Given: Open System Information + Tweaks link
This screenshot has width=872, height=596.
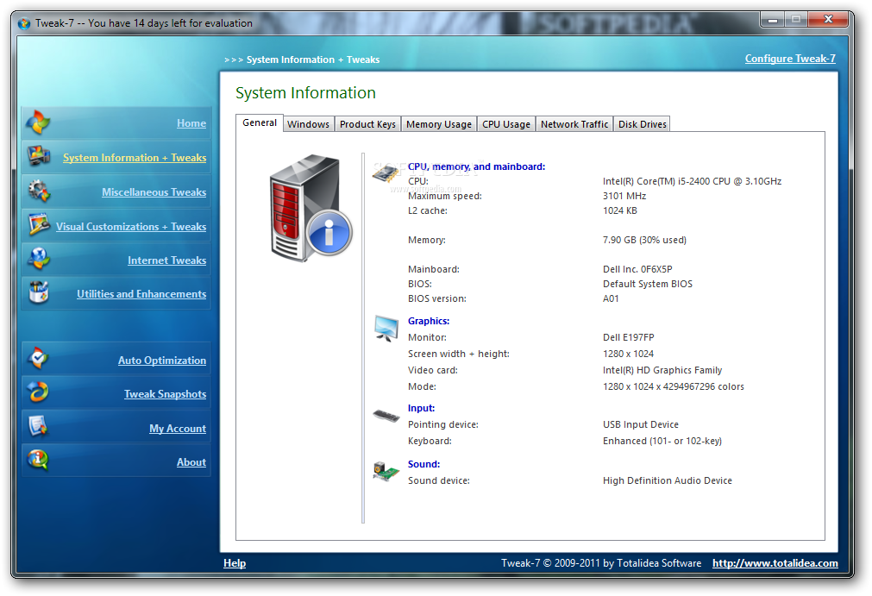Looking at the screenshot, I should (x=135, y=158).
